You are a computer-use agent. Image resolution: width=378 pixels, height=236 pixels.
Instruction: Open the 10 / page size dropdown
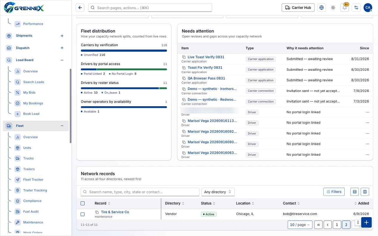click(300, 225)
